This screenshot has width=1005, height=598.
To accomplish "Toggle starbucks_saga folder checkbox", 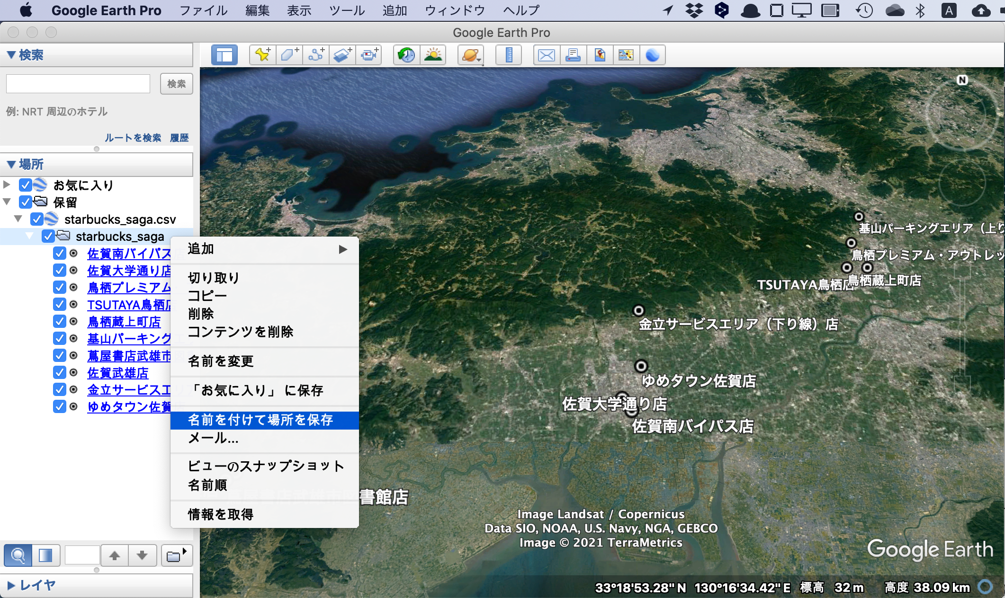I will point(48,236).
